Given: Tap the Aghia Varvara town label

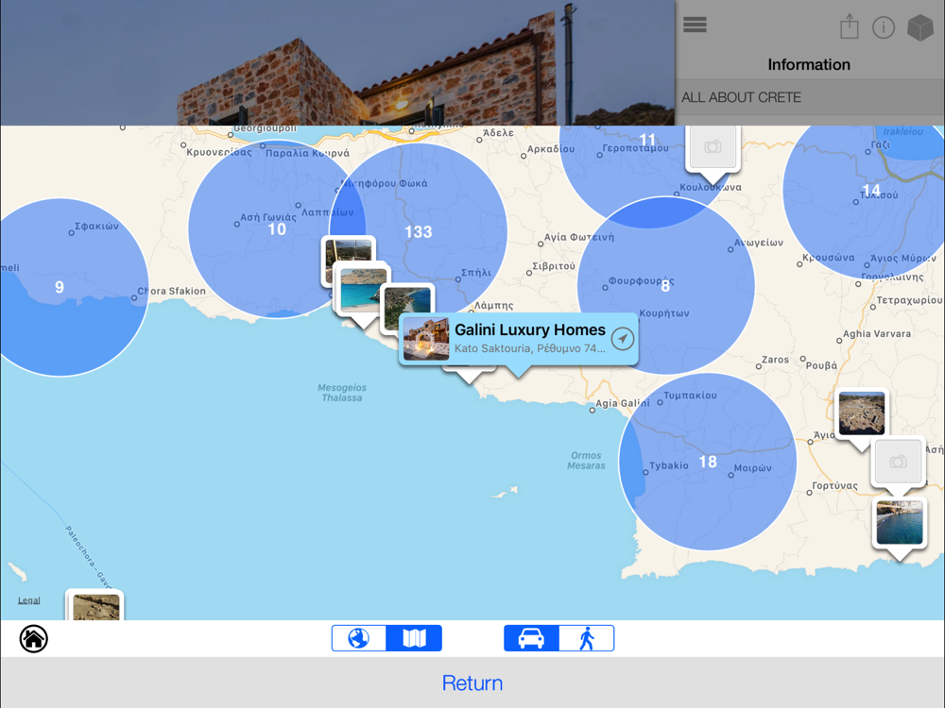Looking at the screenshot, I should [877, 333].
